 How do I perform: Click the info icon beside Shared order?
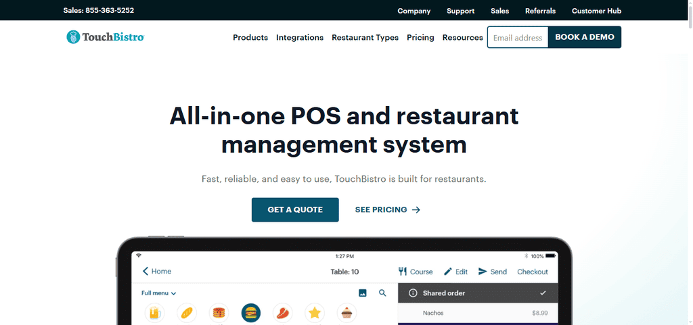click(x=413, y=293)
